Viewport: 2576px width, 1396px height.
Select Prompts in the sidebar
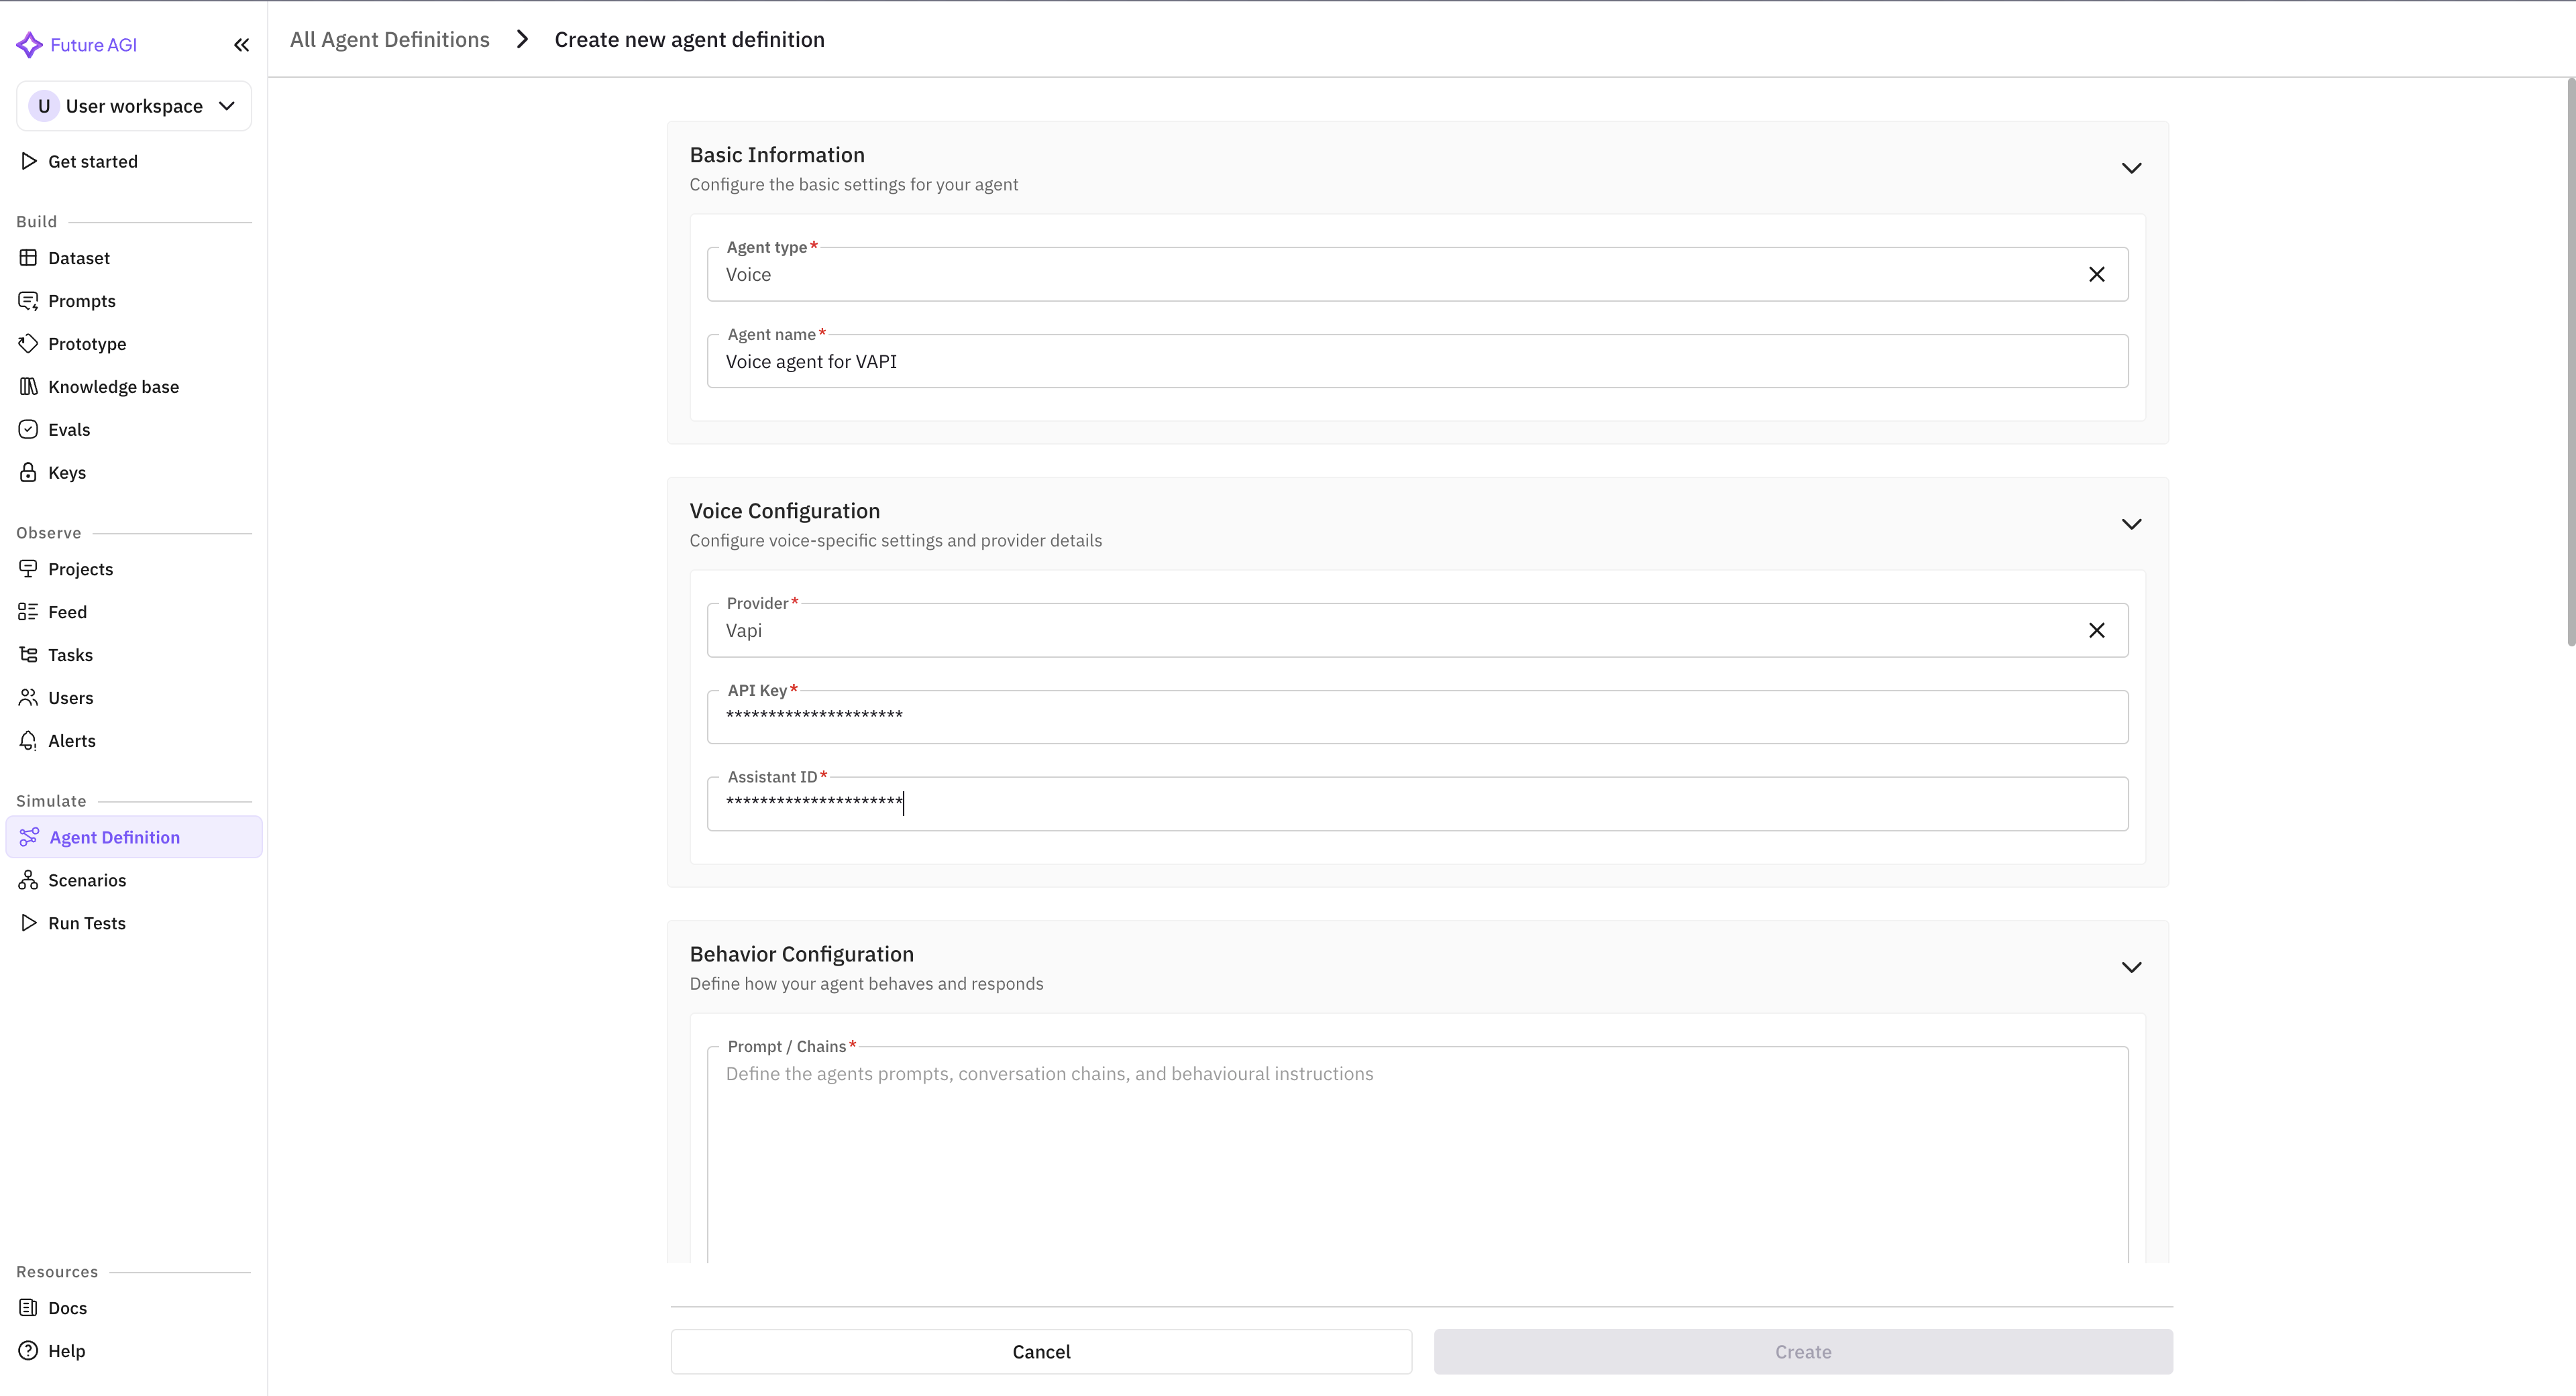81,300
